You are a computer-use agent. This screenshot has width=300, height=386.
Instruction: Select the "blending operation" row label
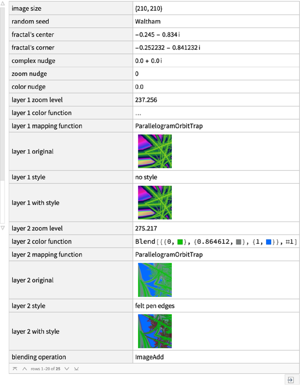tap(39, 357)
